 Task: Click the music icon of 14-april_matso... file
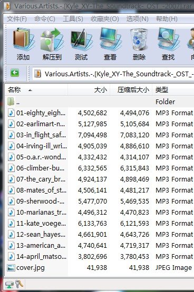[x=11, y=256]
